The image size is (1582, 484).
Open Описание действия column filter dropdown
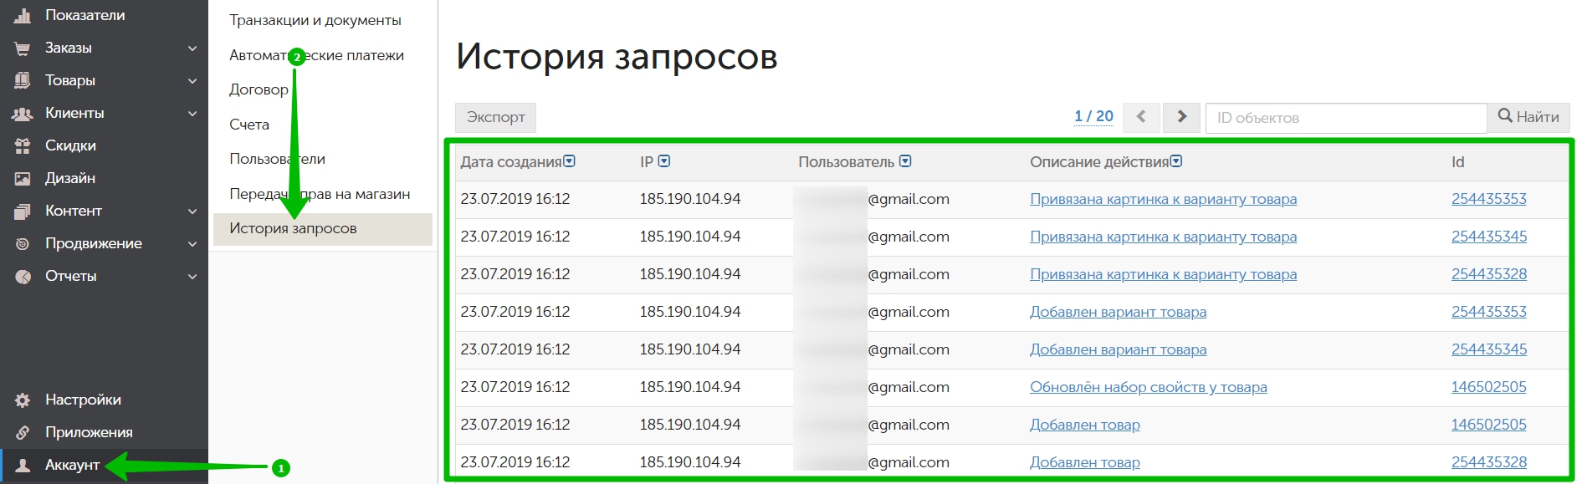click(1176, 161)
